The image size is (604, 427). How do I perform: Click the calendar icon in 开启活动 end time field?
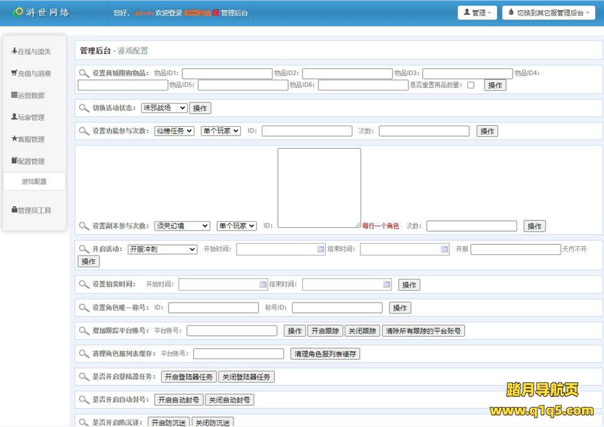(x=444, y=249)
